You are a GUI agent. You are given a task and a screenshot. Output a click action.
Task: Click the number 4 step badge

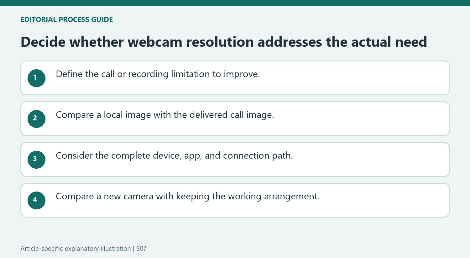36,200
